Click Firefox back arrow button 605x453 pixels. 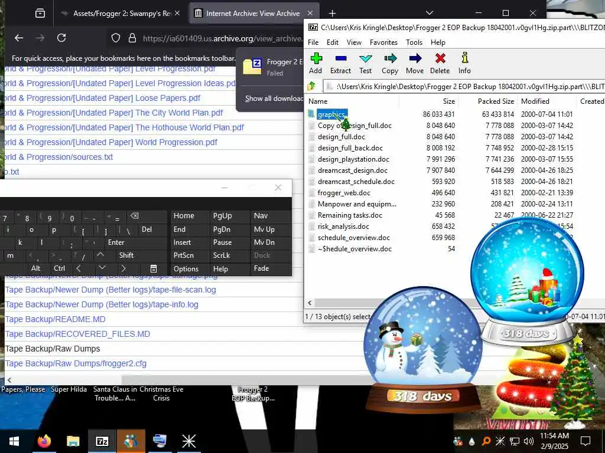tap(18, 38)
